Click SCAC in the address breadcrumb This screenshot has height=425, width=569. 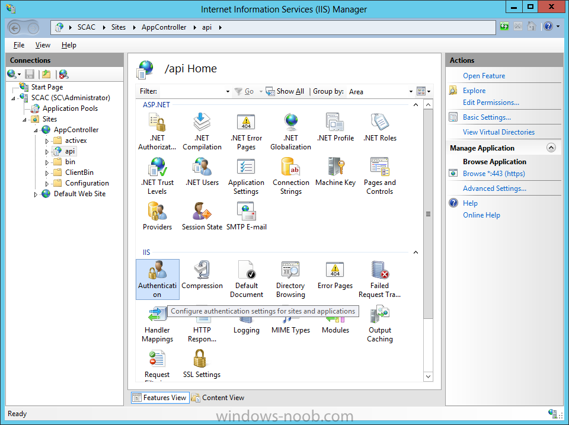tap(87, 27)
